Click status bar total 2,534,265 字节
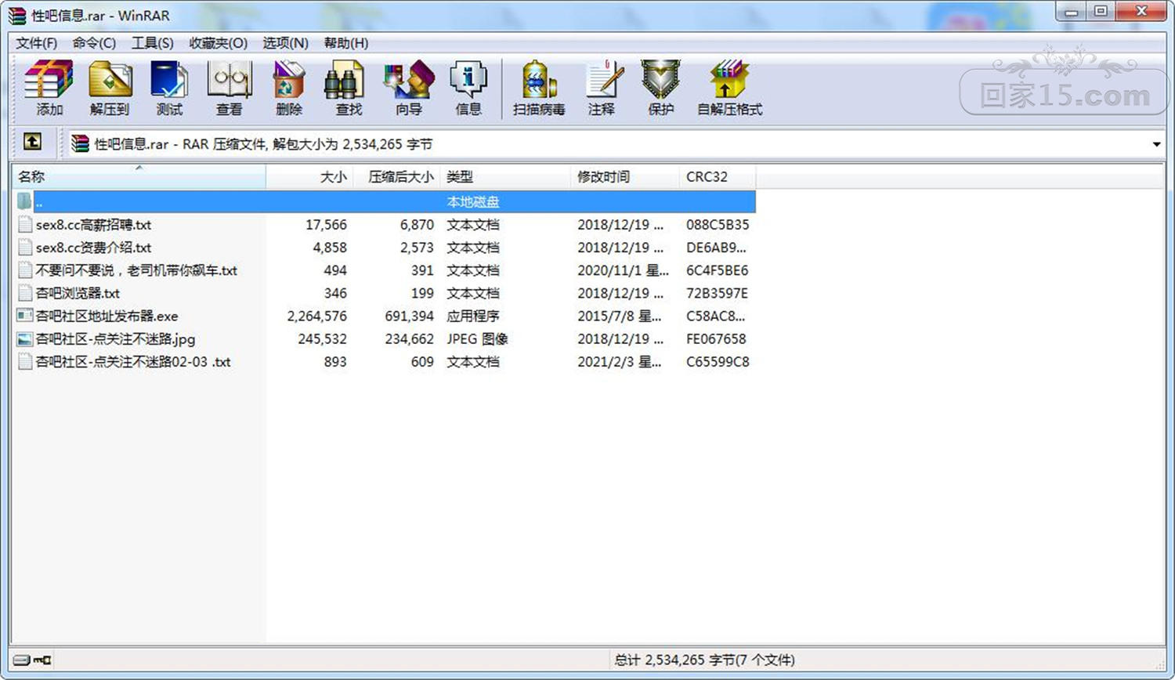 [704, 660]
